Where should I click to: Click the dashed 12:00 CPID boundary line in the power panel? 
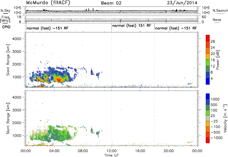111,60
